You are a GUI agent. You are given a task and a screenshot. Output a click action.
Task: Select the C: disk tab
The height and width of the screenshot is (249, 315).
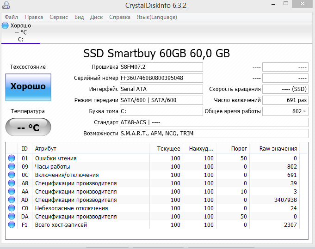click(x=21, y=39)
